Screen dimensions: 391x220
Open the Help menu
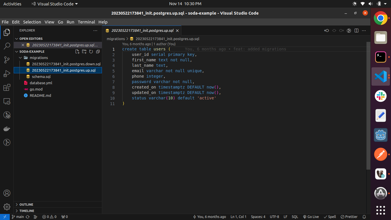[x=103, y=22]
